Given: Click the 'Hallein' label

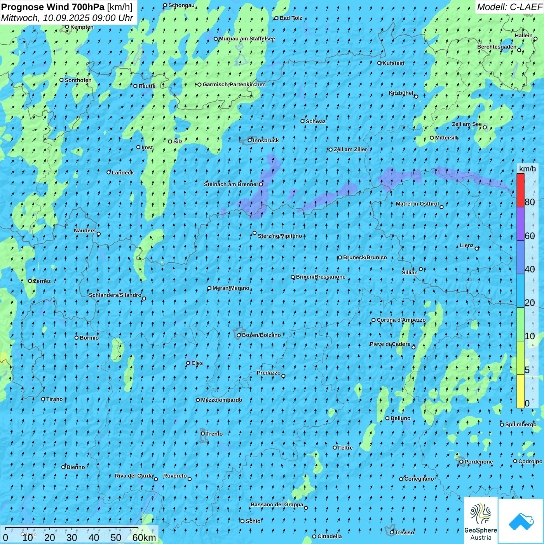Looking at the screenshot, I should tap(524, 35).
